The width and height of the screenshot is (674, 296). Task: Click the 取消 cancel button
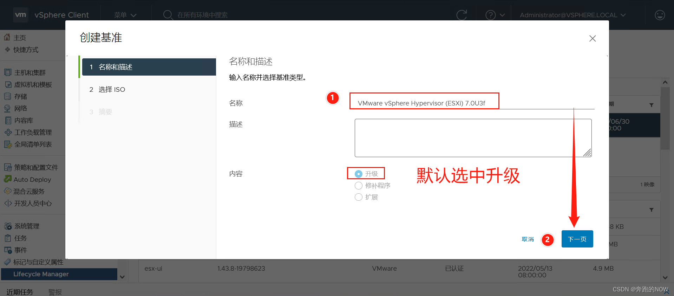click(528, 239)
